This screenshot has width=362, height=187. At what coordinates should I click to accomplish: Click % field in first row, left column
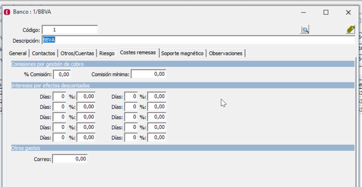(x=86, y=97)
